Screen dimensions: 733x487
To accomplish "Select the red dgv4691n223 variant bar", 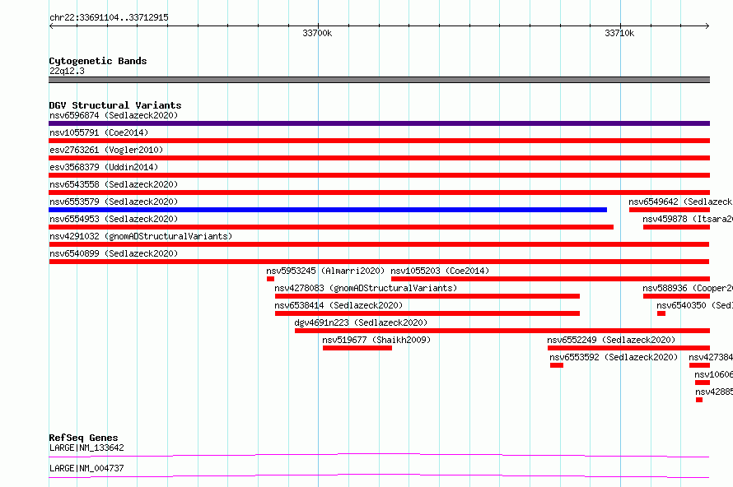I will tap(502, 331).
